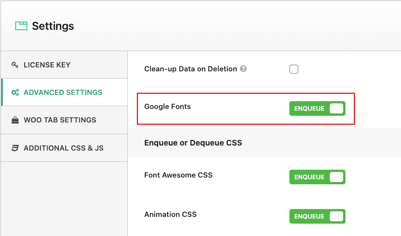Click the Settings header window icon
Image resolution: width=401 pixels, height=236 pixels.
click(21, 26)
